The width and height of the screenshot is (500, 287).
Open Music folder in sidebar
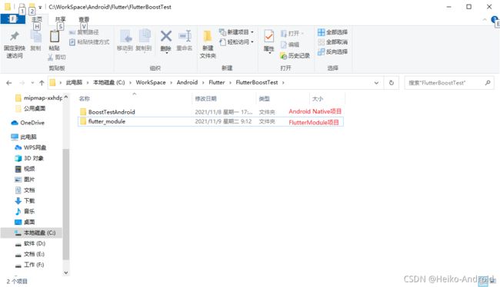pyautogui.click(x=25, y=211)
